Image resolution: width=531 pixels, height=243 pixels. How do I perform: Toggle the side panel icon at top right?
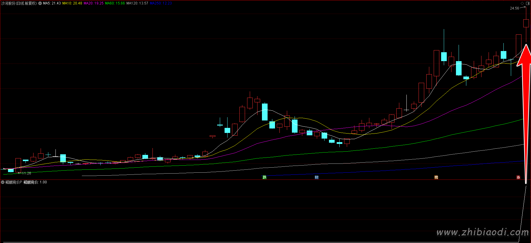click(527, 3)
